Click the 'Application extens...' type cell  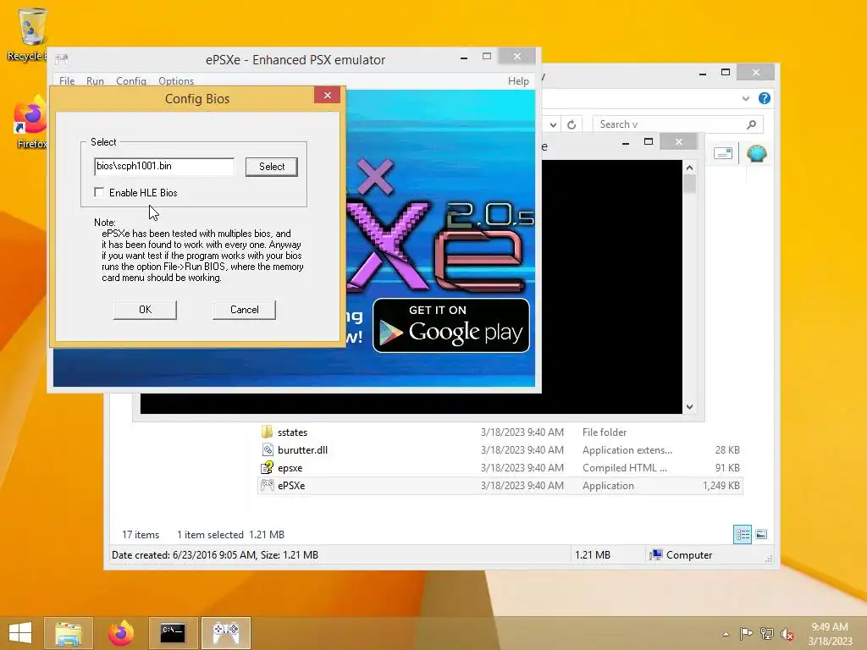tap(627, 450)
